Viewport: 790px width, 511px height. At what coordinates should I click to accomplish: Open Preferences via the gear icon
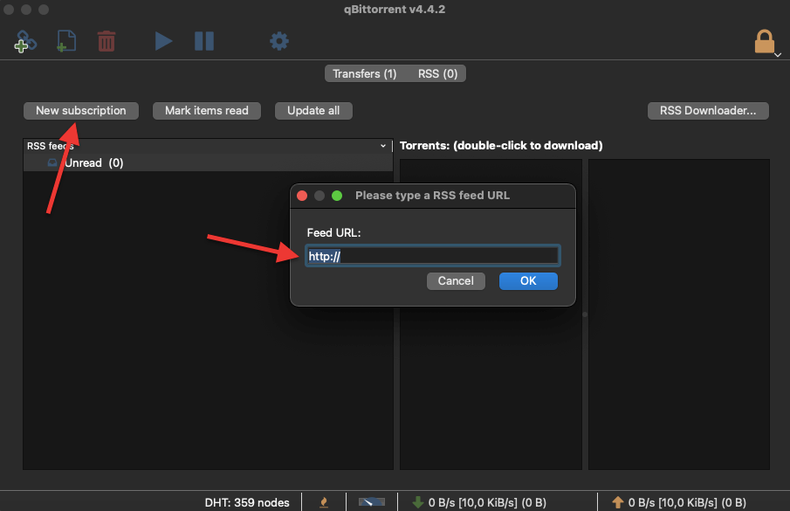pos(279,41)
